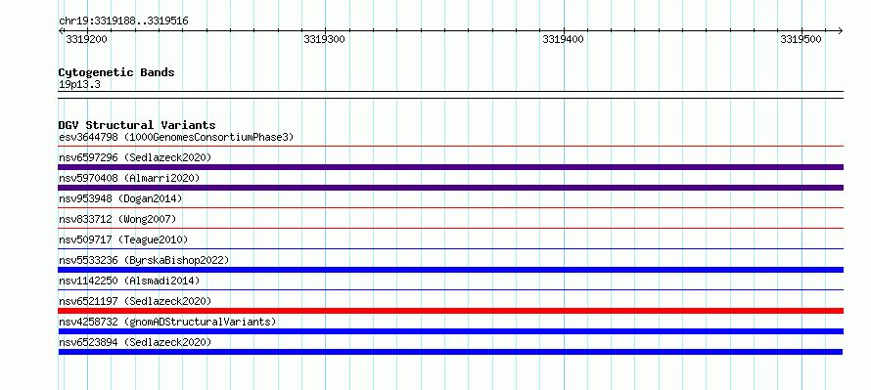
Task: Click the right arrow of the ruler
Action: pyautogui.click(x=840, y=30)
